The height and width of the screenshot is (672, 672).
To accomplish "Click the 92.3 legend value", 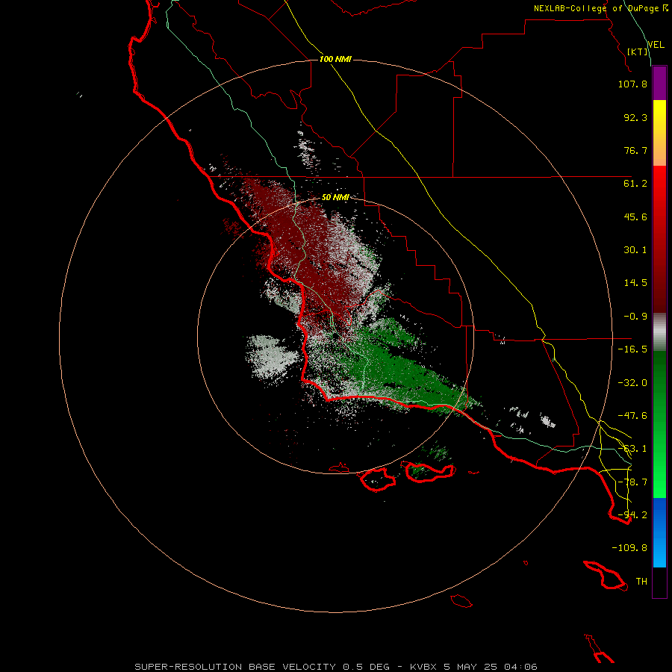I will coord(635,117).
